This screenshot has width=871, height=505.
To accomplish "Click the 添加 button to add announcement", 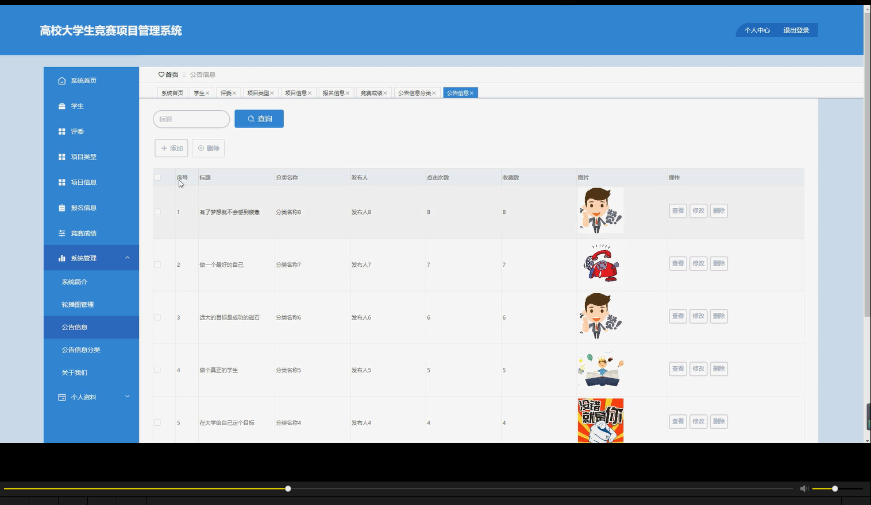I will tap(171, 147).
